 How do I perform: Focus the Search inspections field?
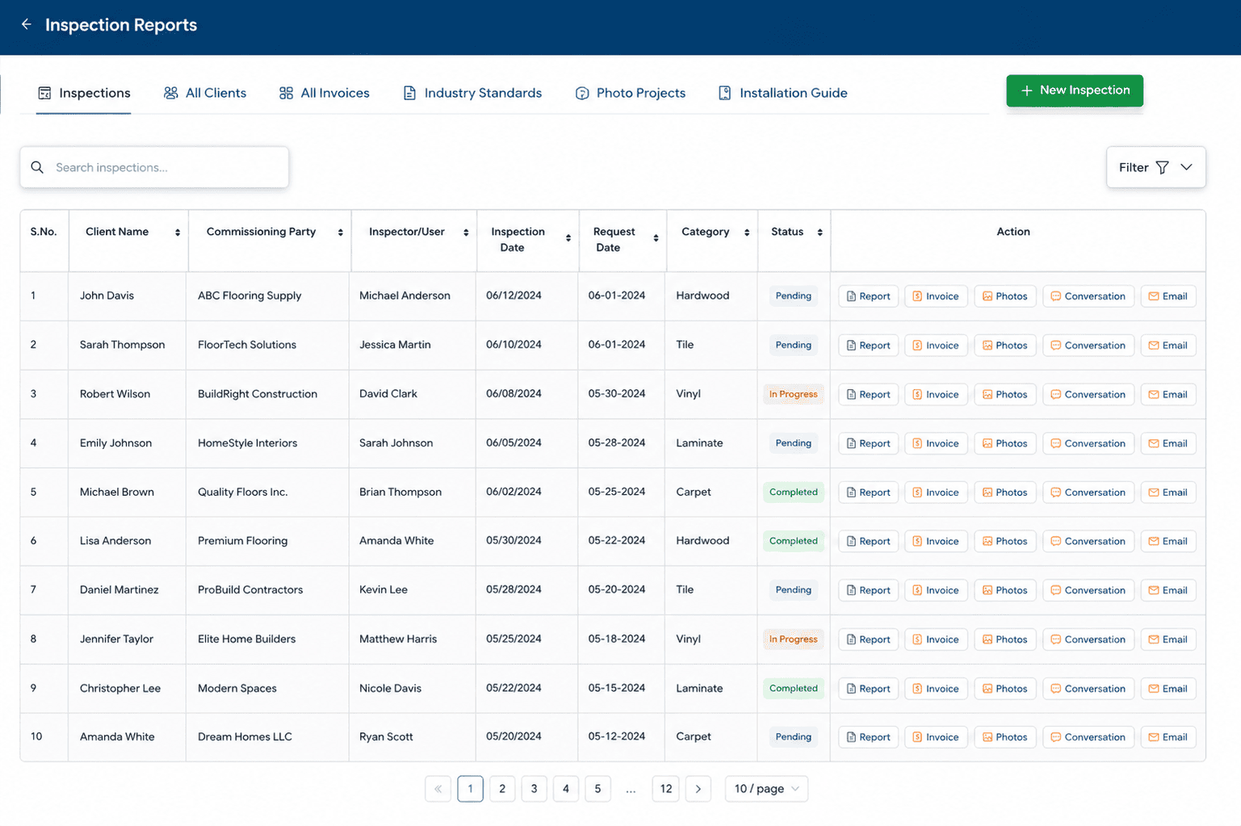click(154, 167)
